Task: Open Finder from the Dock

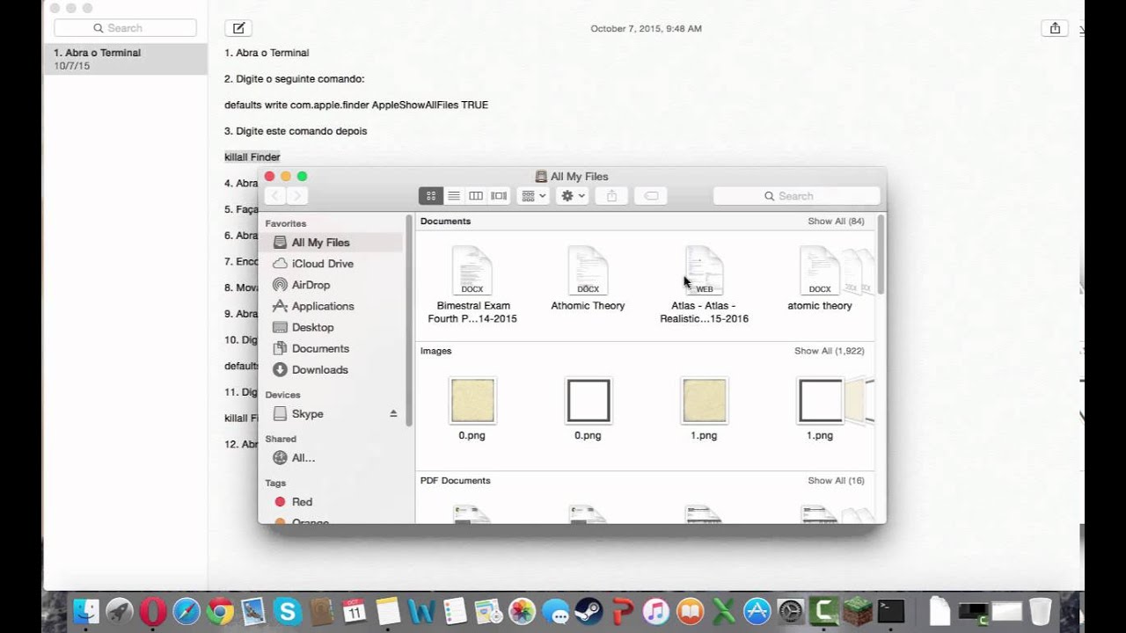Action: coord(86,611)
